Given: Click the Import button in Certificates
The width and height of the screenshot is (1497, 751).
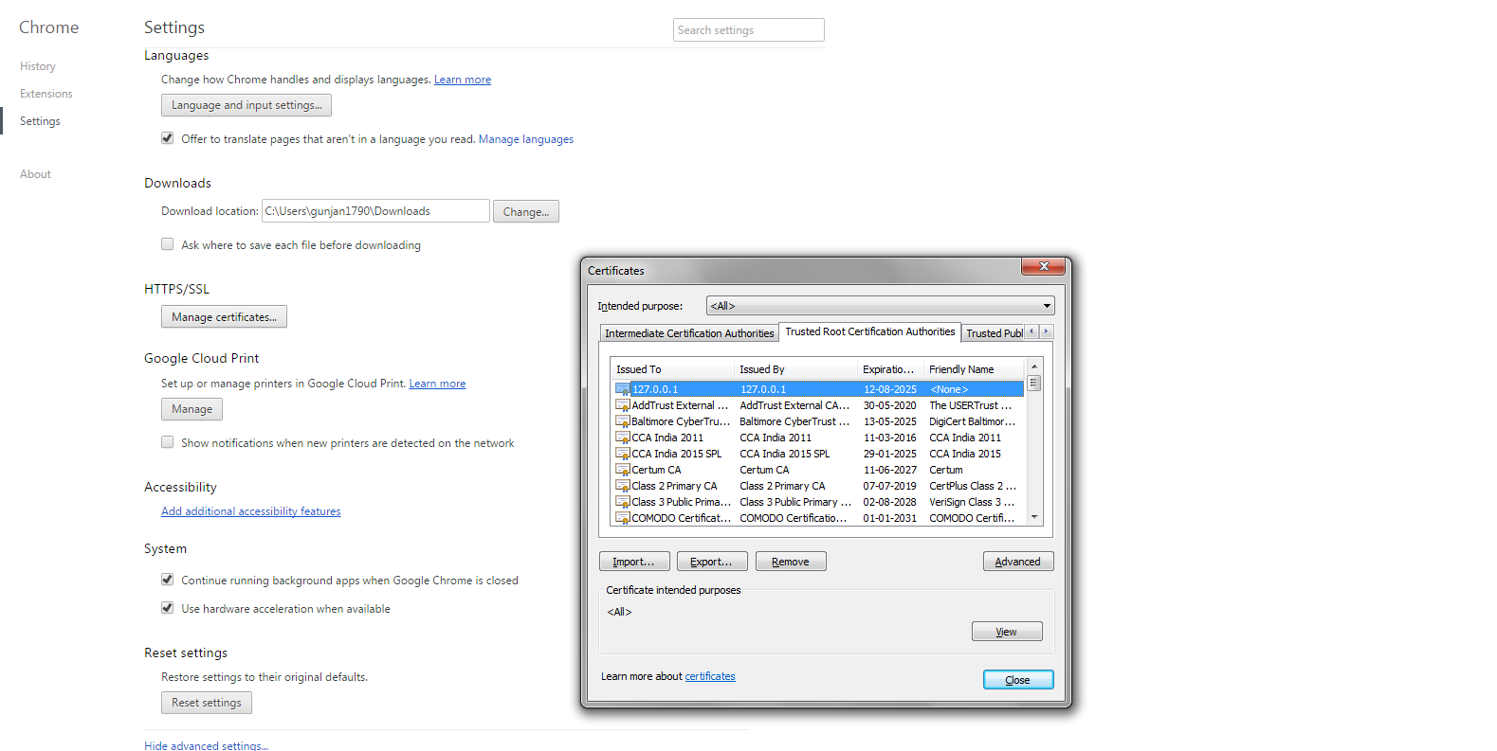Looking at the screenshot, I should click(x=634, y=562).
